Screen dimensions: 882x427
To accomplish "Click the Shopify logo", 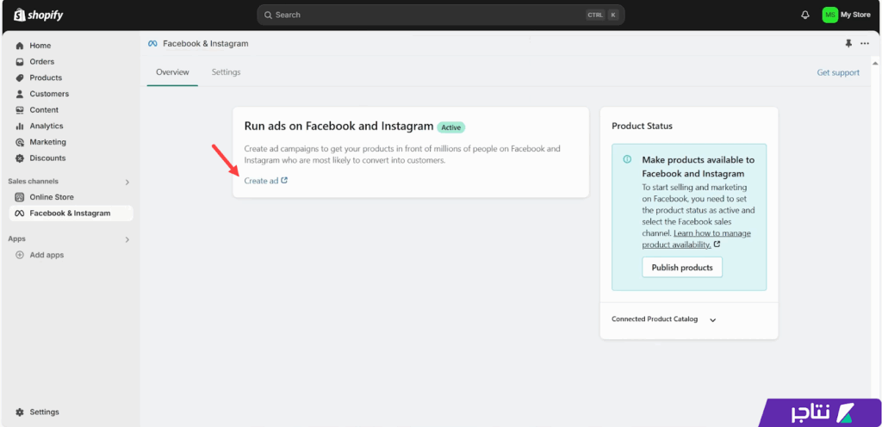I will (39, 15).
